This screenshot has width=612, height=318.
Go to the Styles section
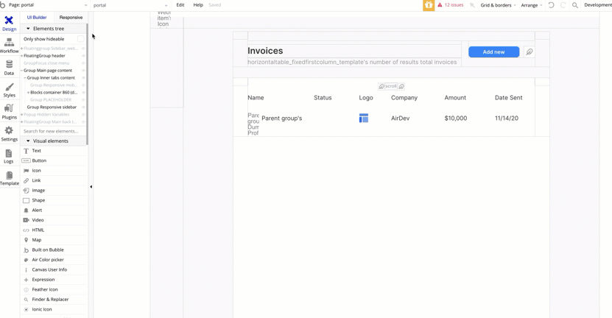click(9, 89)
